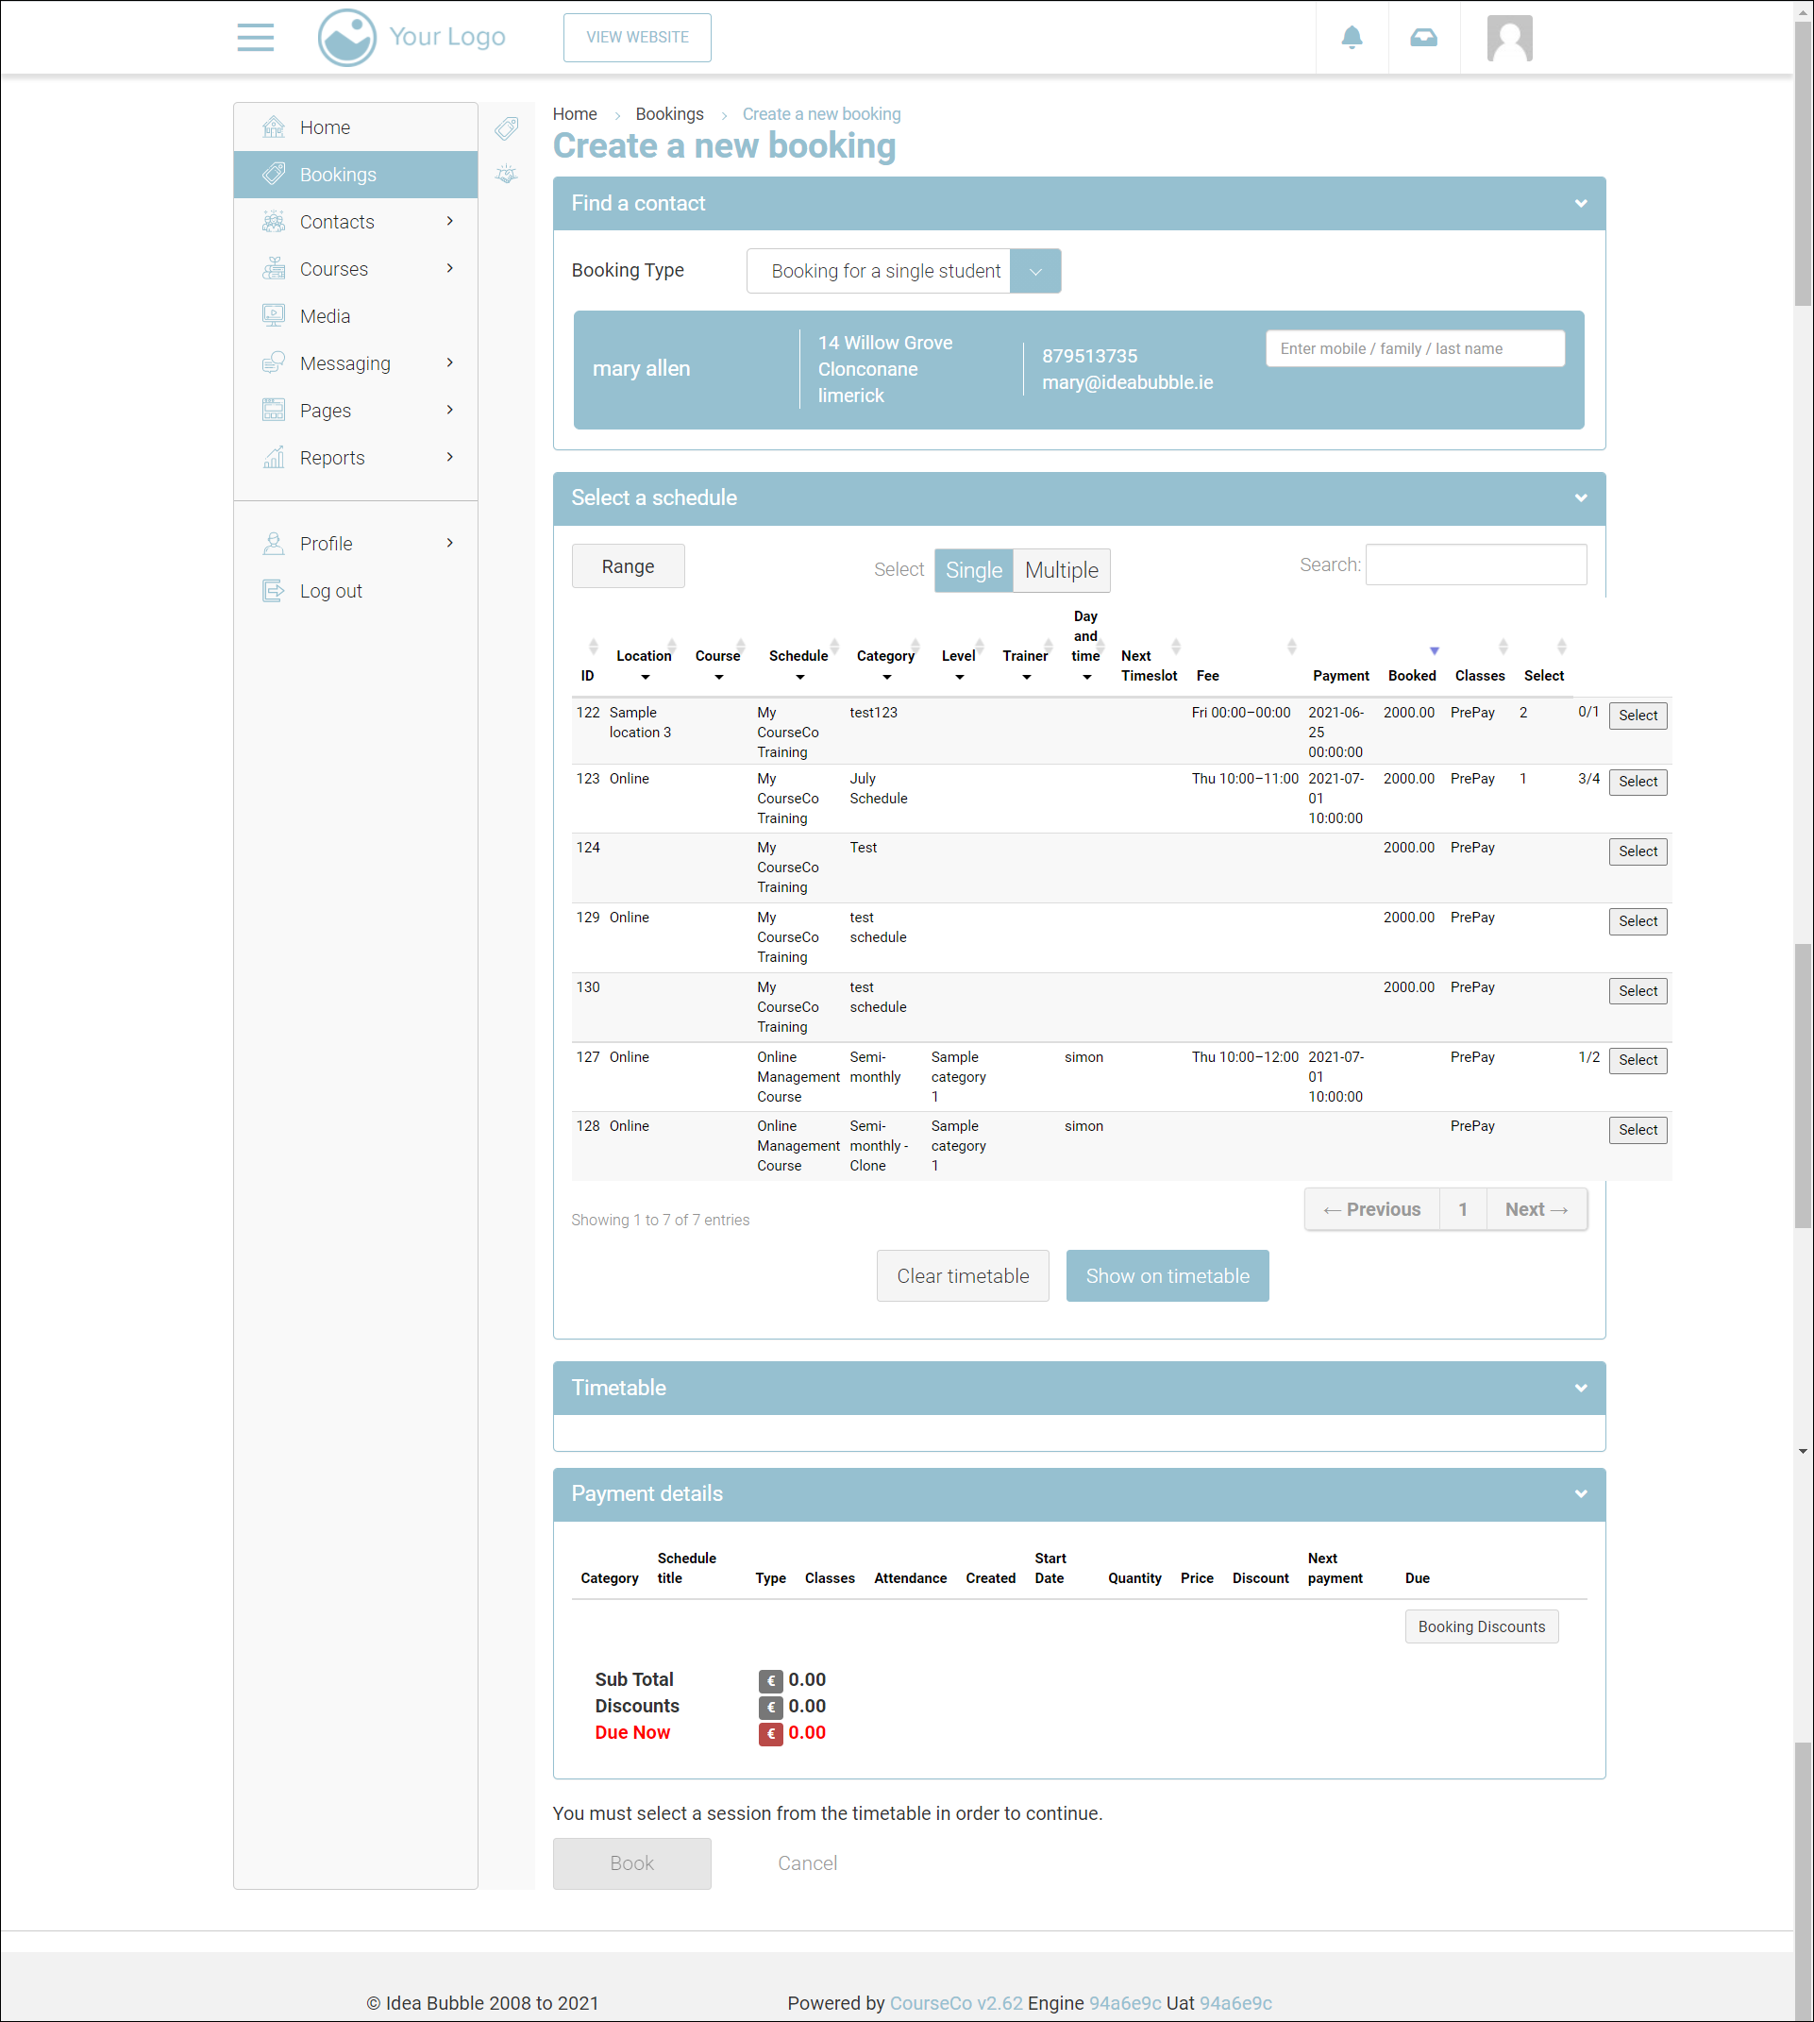The width and height of the screenshot is (1814, 2022).
Task: Collapse the Find a contact panel
Action: (1580, 203)
